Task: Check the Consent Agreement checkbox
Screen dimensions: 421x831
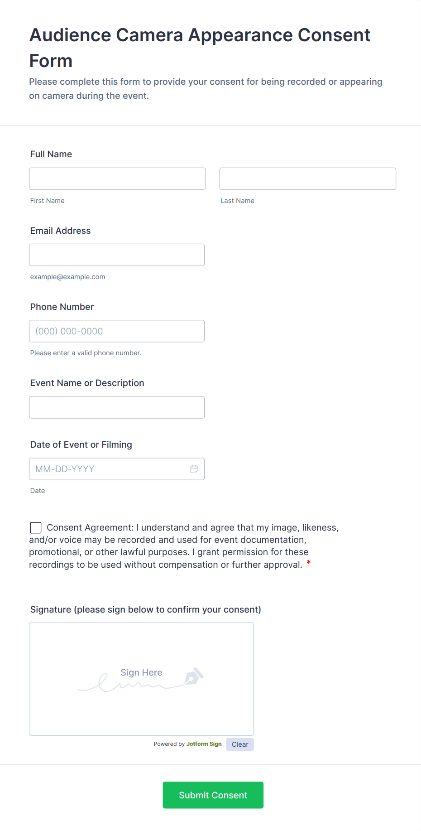Action: (36, 527)
